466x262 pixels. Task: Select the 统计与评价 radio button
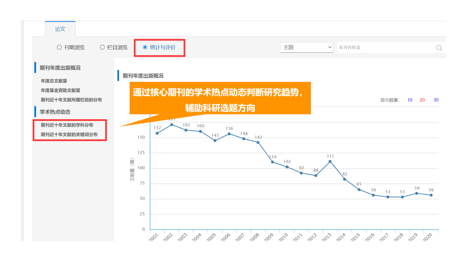pos(145,47)
